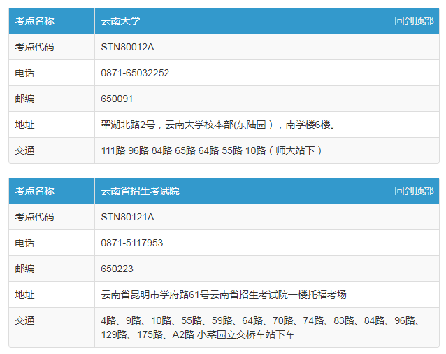Click postal code 650223

coord(117,269)
